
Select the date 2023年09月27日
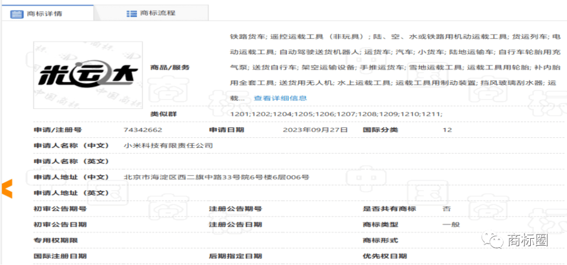coord(315,130)
